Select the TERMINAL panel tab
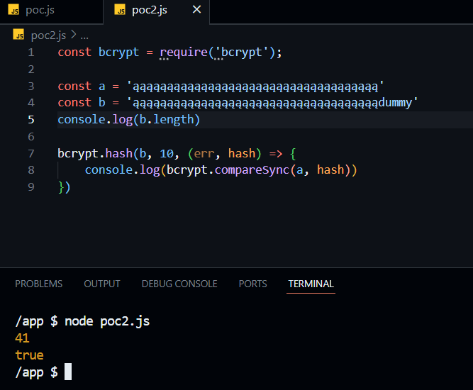 311,284
